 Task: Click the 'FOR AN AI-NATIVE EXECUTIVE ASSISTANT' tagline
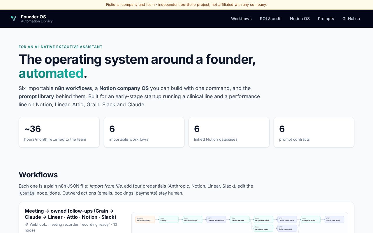coord(61,47)
